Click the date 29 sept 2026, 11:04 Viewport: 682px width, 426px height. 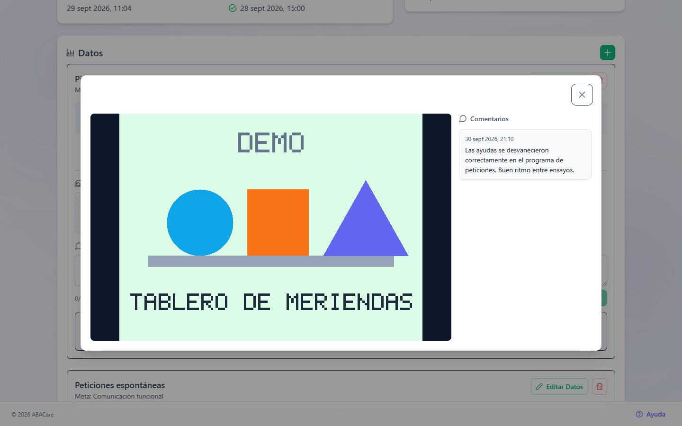point(99,8)
